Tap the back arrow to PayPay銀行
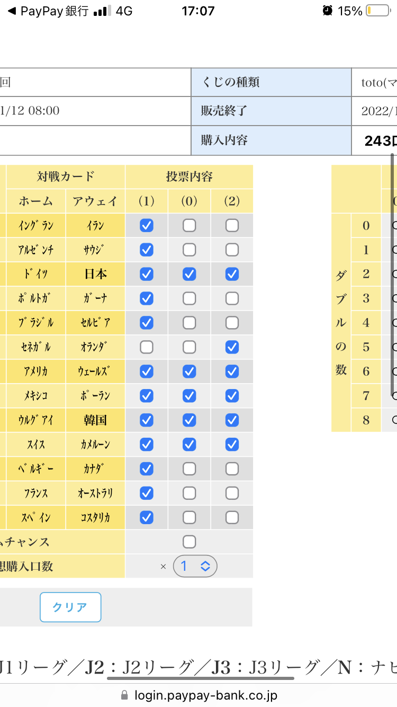Screen dimensions: 397x707 [12, 11]
